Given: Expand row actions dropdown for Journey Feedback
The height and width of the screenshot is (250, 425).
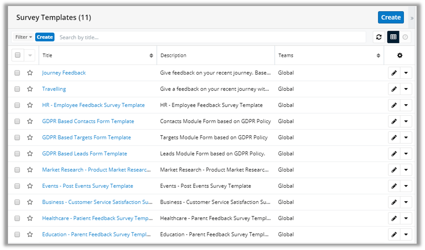Looking at the screenshot, I should [x=406, y=73].
